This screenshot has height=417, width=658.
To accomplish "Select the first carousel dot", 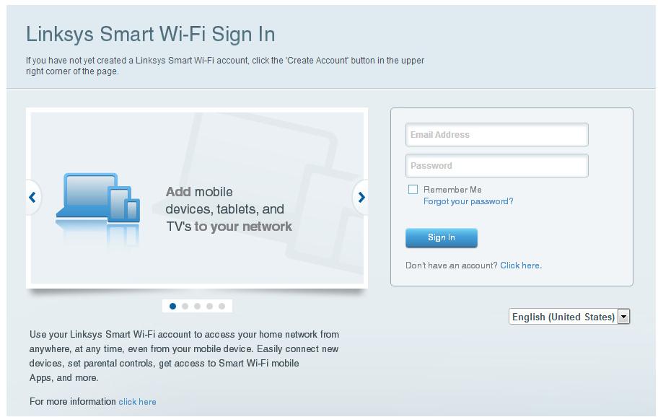I will (172, 306).
